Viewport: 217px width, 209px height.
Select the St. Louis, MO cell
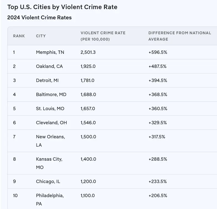click(x=50, y=109)
